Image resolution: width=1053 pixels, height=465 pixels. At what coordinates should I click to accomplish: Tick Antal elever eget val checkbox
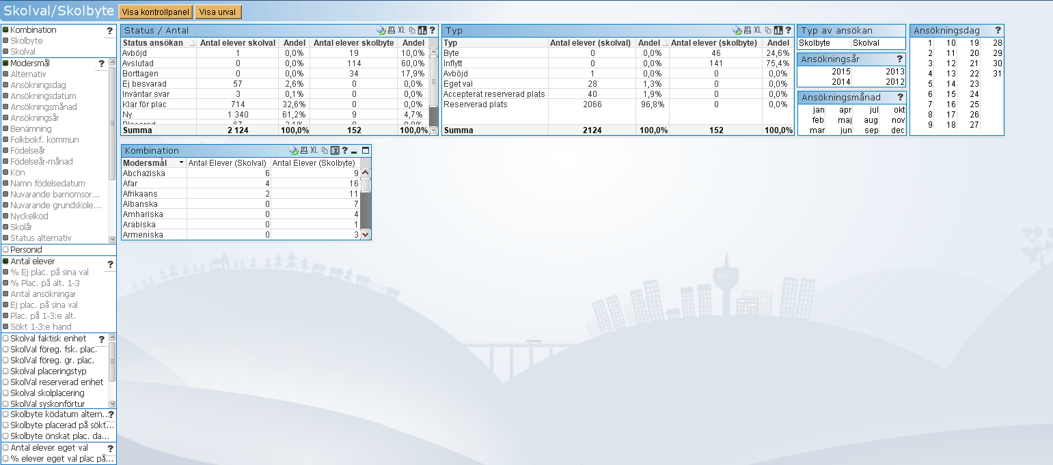tap(5, 448)
